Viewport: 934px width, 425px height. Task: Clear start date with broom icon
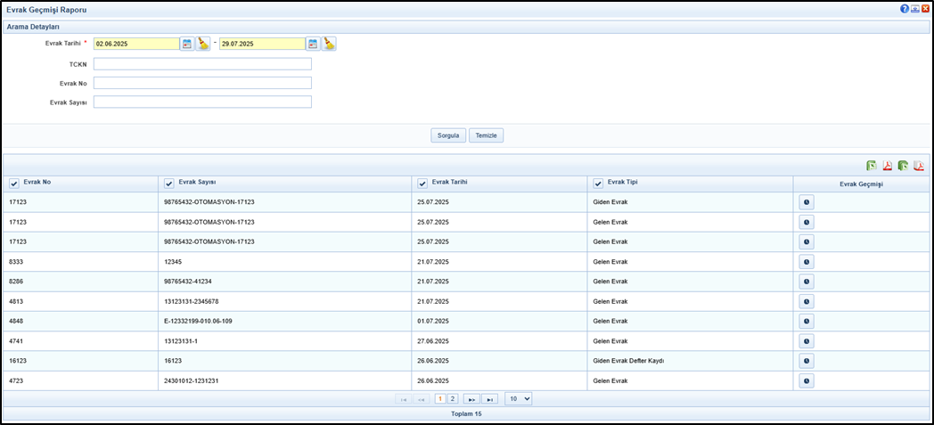click(203, 44)
